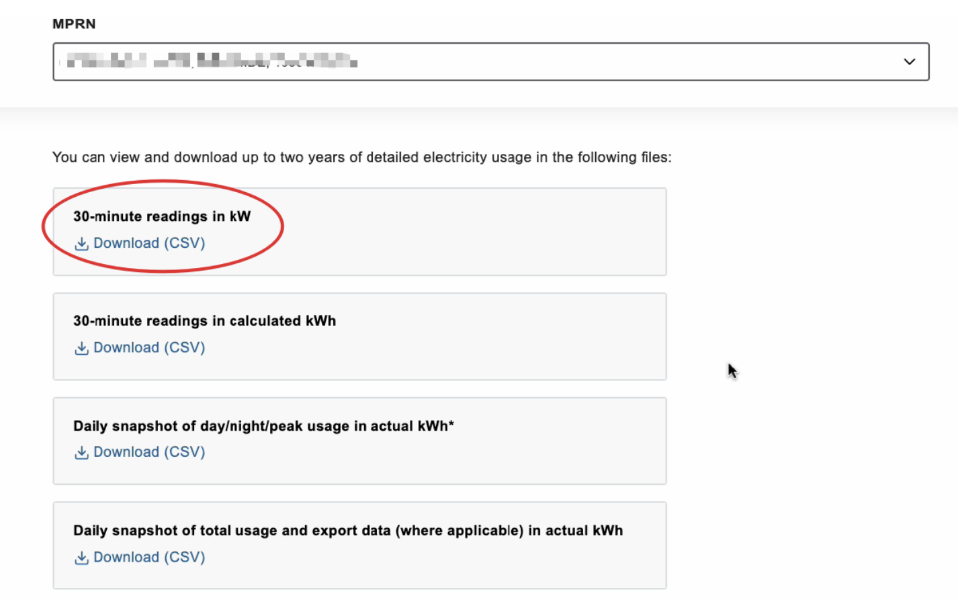Download CSV of 30-minute readings in kW
The height and width of the screenshot is (610, 958).
[x=148, y=243]
